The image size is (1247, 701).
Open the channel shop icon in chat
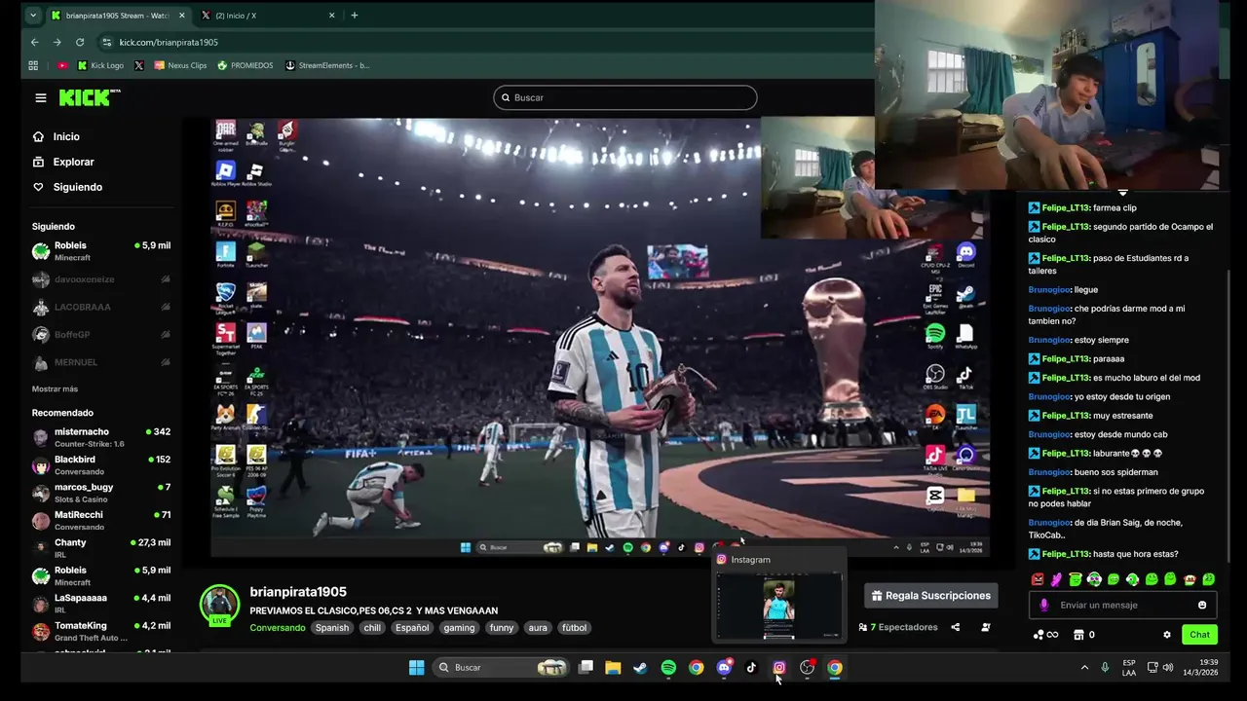tap(1078, 635)
